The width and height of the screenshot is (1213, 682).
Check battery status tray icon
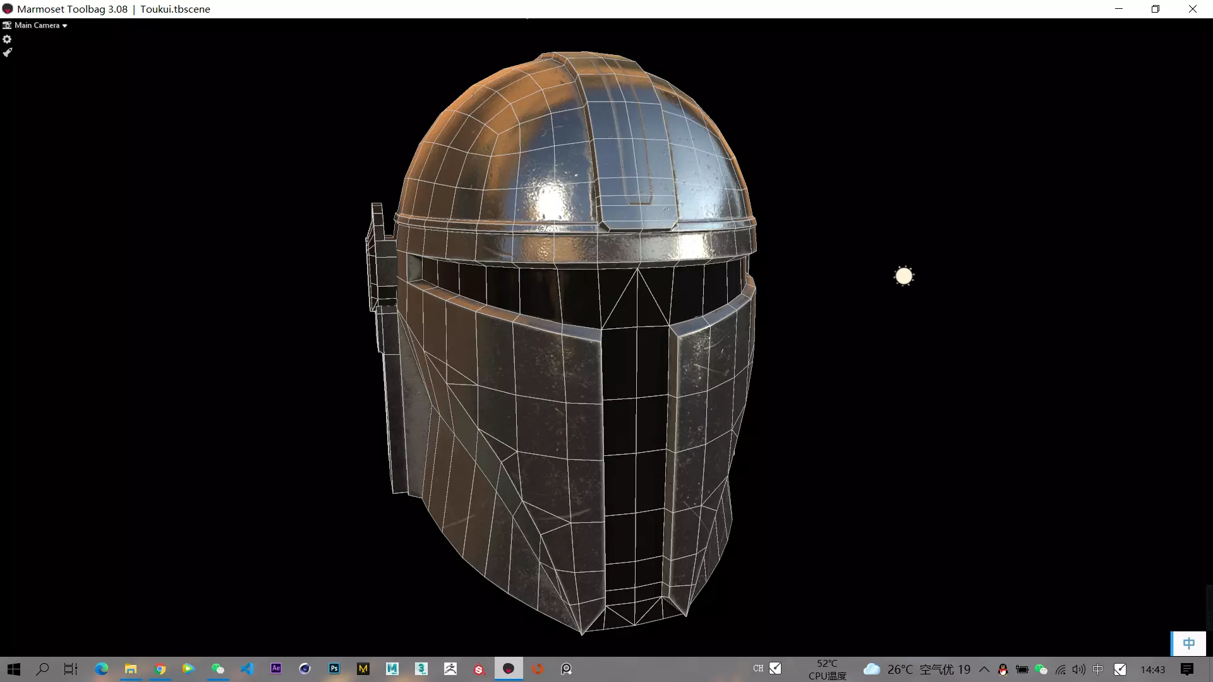(x=1022, y=669)
